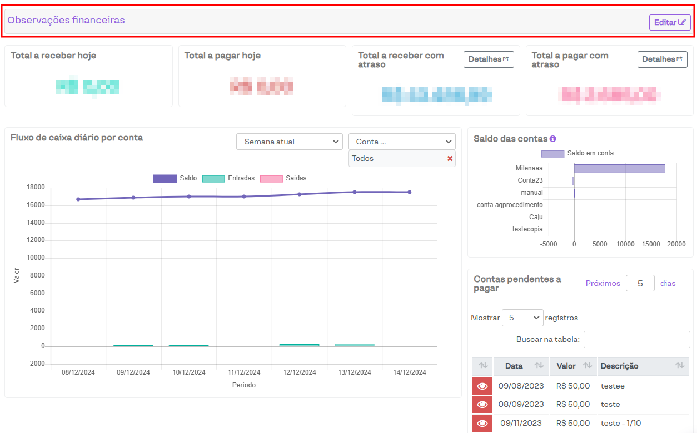
Task: Open the Conta account dropdown
Action: point(402,142)
